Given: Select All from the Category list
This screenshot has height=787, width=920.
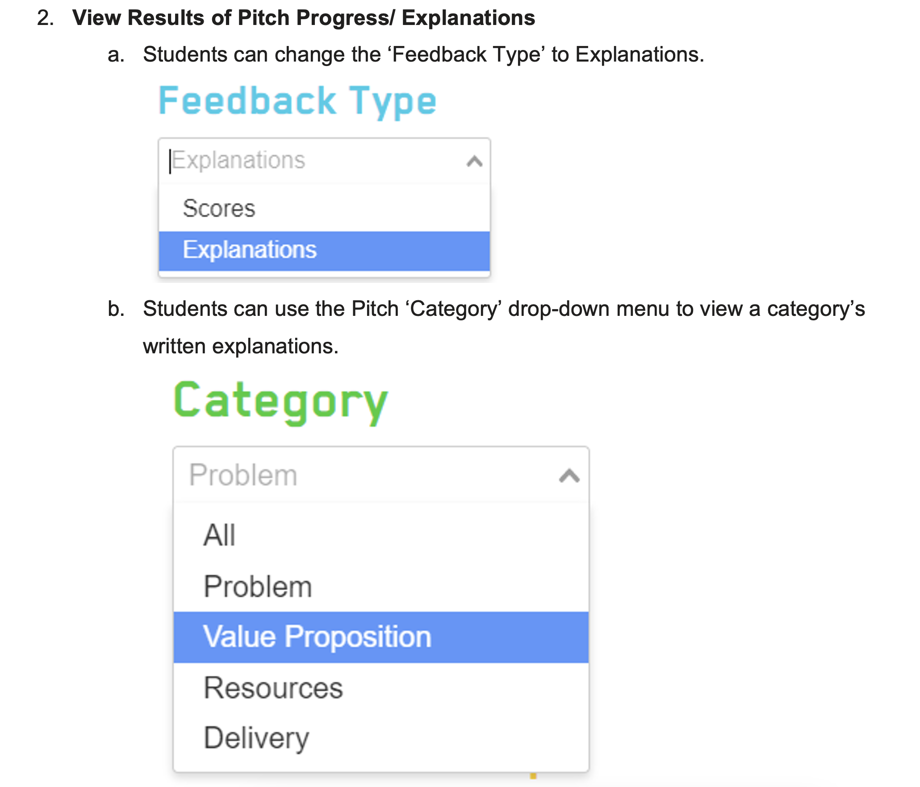Looking at the screenshot, I should [219, 535].
